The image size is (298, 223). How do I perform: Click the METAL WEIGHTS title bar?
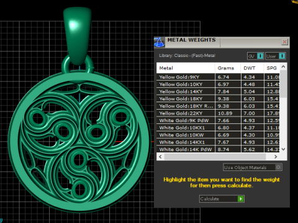222,42
